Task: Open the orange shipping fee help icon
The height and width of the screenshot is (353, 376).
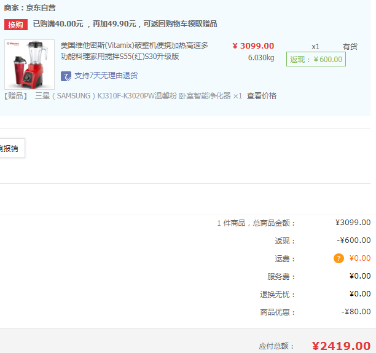Action: (339, 258)
